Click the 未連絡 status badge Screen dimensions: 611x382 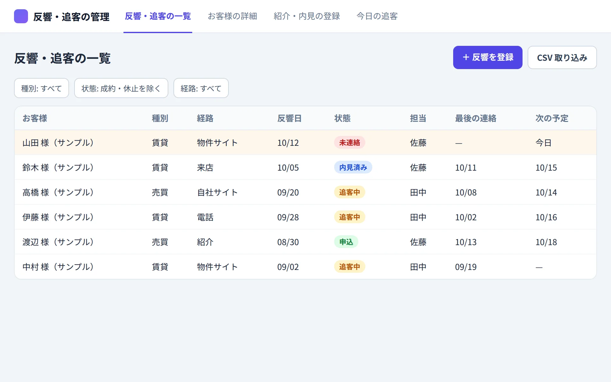[x=349, y=143]
